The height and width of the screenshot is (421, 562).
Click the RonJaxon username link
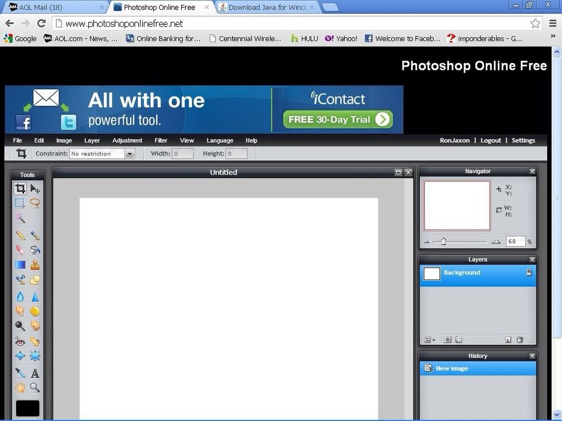pos(455,140)
